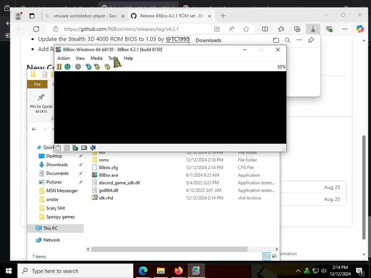Screen dimensions: 371x278
Task: Click the GitHub URL address bar
Action: pos(121,29)
